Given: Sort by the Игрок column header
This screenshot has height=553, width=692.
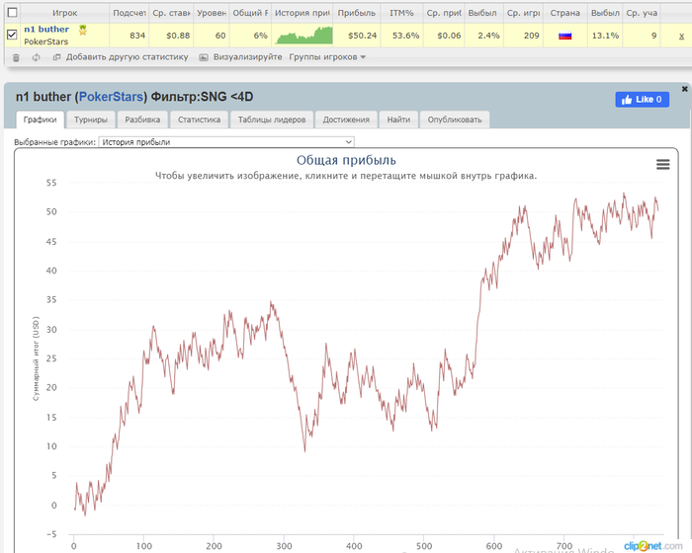Looking at the screenshot, I should tap(64, 13).
